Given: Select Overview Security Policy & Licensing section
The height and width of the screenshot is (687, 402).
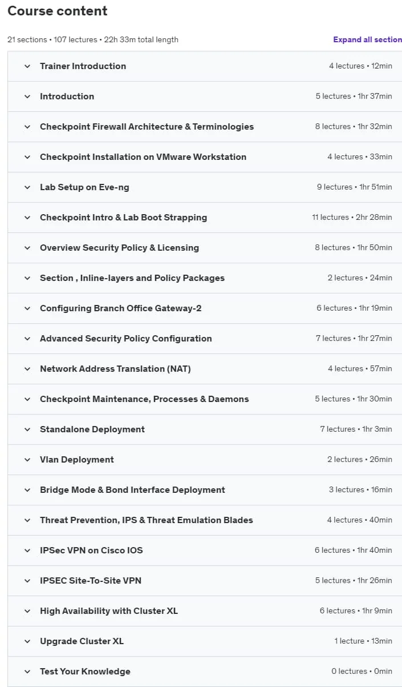Looking at the screenshot, I should [205, 248].
